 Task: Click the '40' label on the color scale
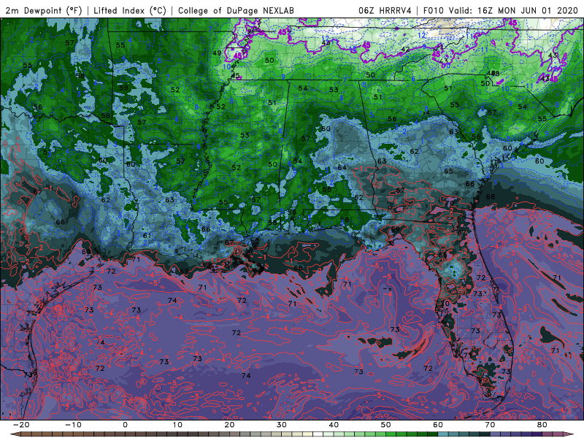point(334,425)
